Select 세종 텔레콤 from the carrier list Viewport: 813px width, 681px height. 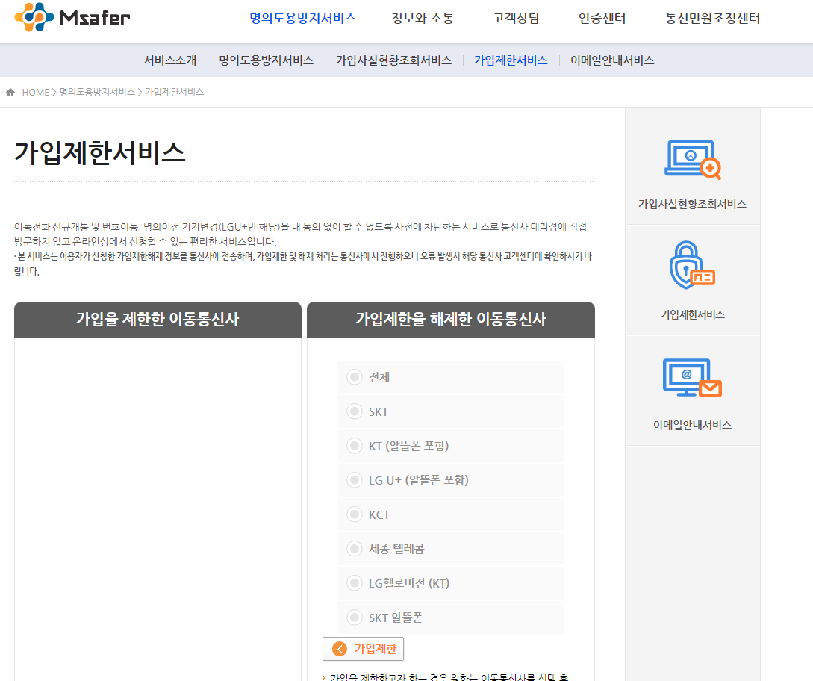[x=353, y=548]
